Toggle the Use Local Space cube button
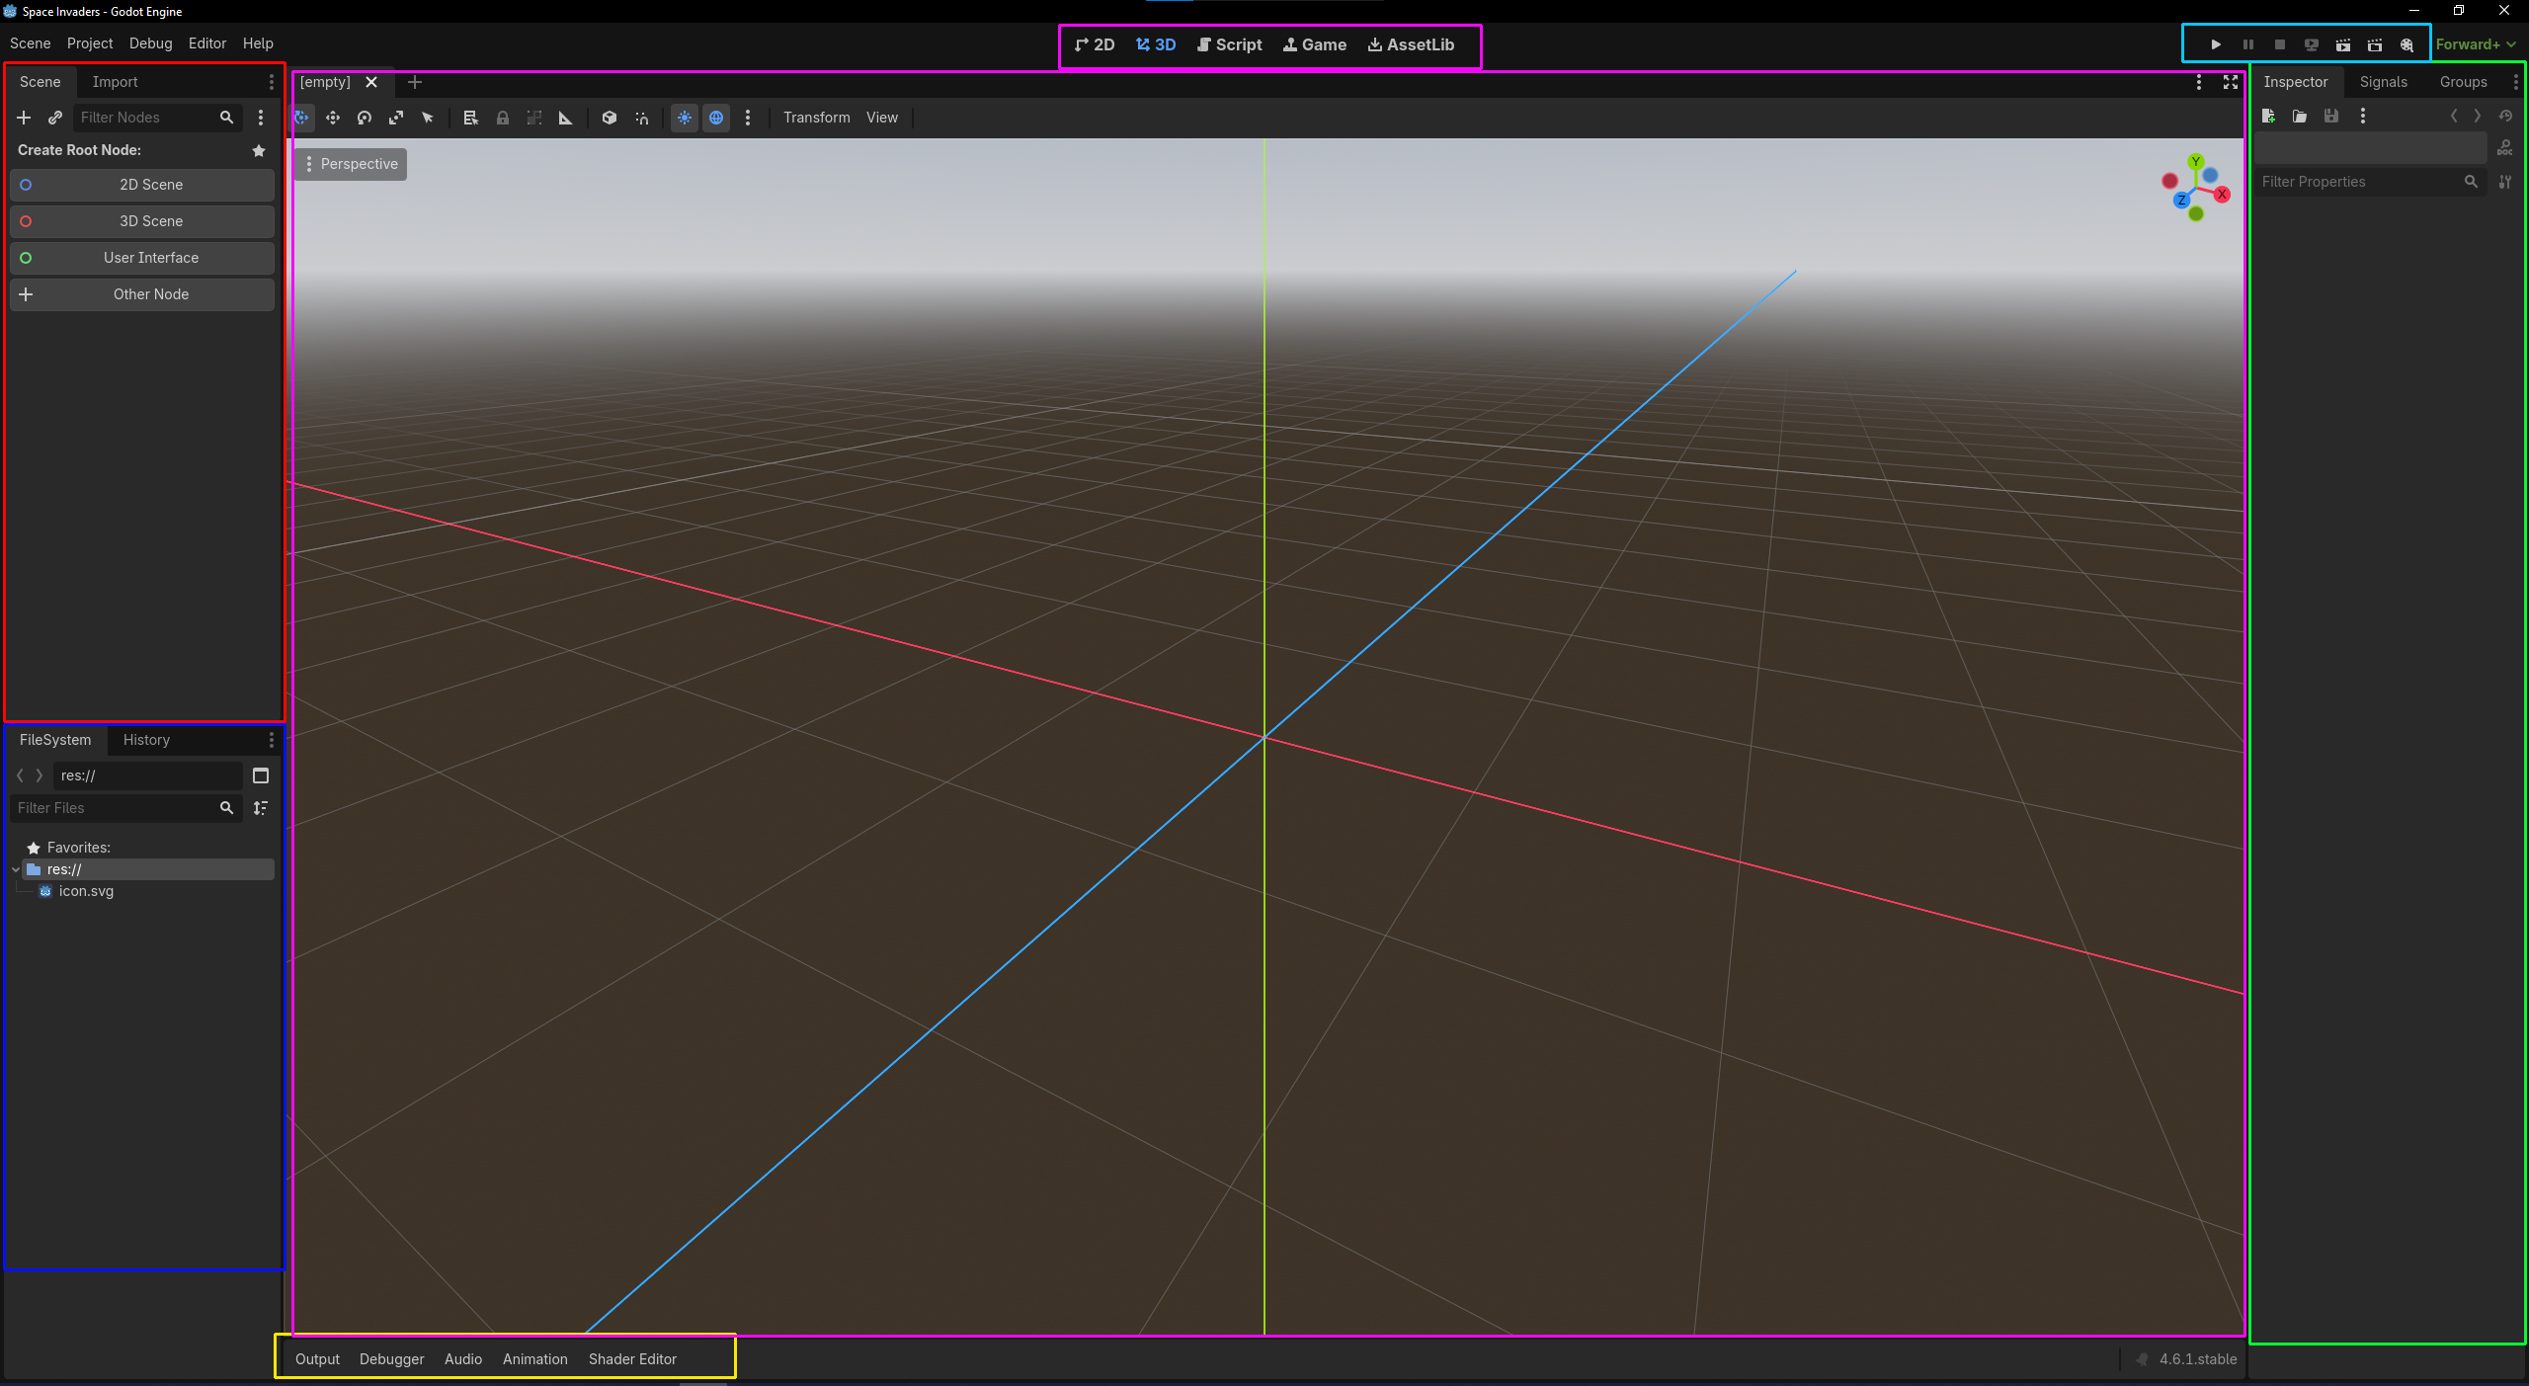This screenshot has width=2529, height=1386. pyautogui.click(x=610, y=118)
